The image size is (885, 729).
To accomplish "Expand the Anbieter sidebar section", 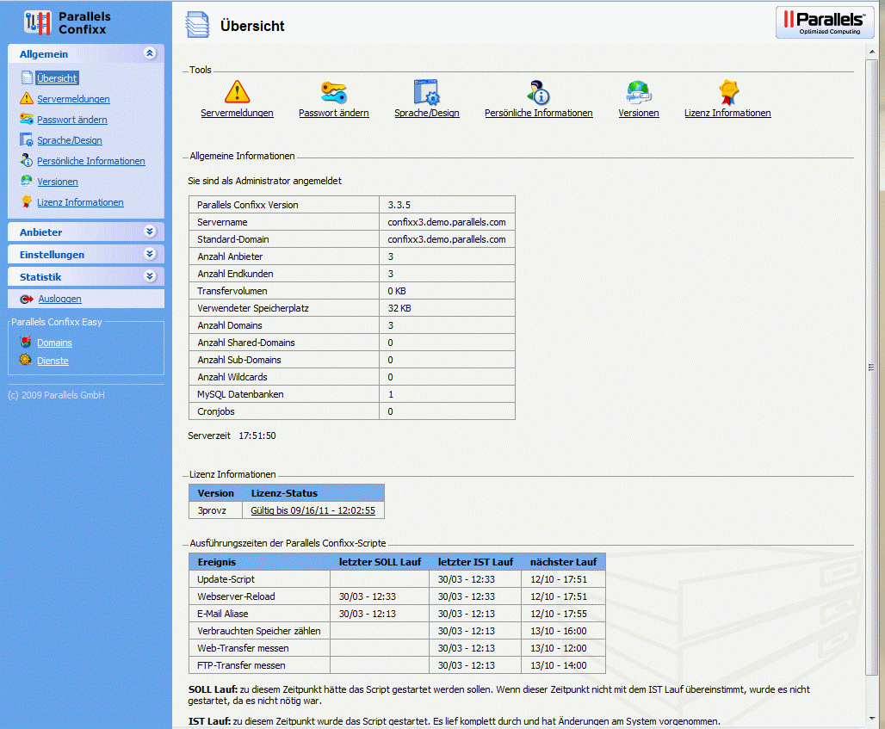I will pyautogui.click(x=150, y=232).
